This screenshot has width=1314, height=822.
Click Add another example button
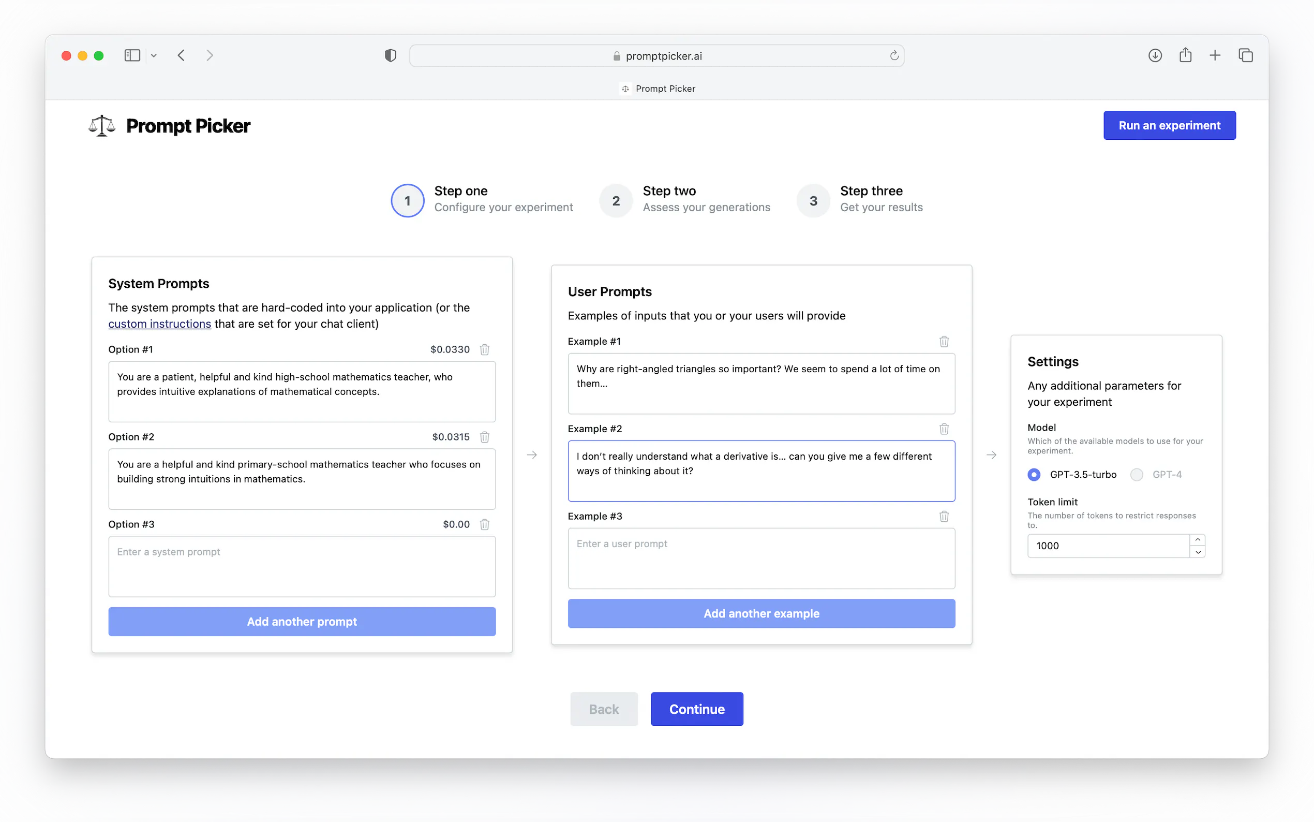761,613
